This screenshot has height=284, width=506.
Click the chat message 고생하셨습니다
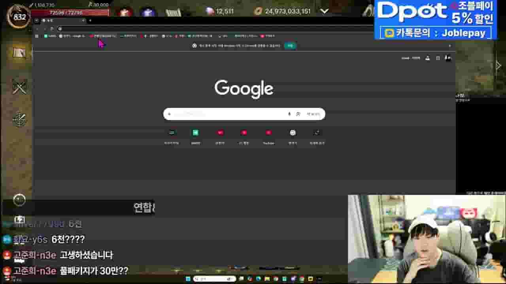[x=86, y=255]
